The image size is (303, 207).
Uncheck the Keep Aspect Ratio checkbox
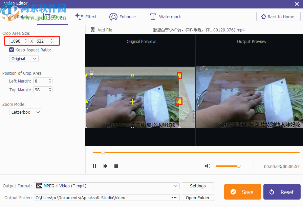[11, 49]
